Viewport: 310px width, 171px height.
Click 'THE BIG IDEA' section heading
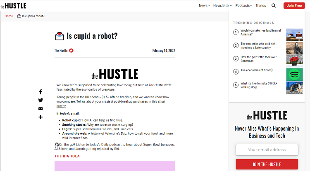(x=67, y=156)
